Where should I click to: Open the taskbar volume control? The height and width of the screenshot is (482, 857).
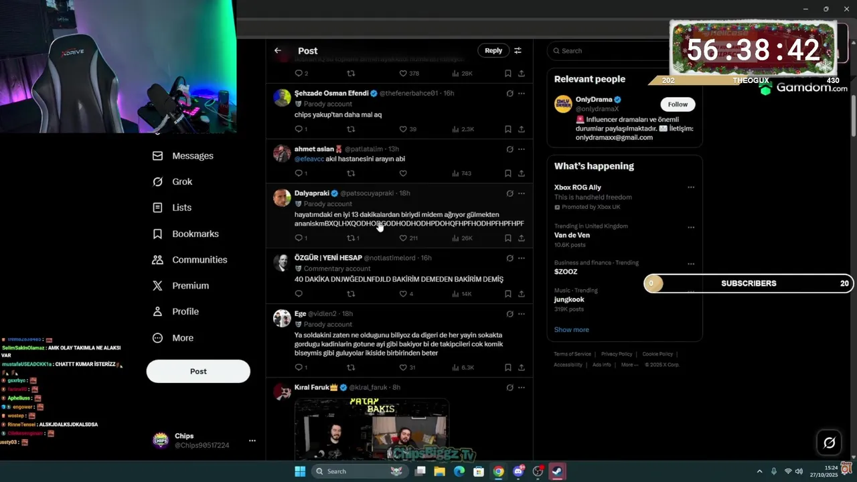click(x=799, y=471)
